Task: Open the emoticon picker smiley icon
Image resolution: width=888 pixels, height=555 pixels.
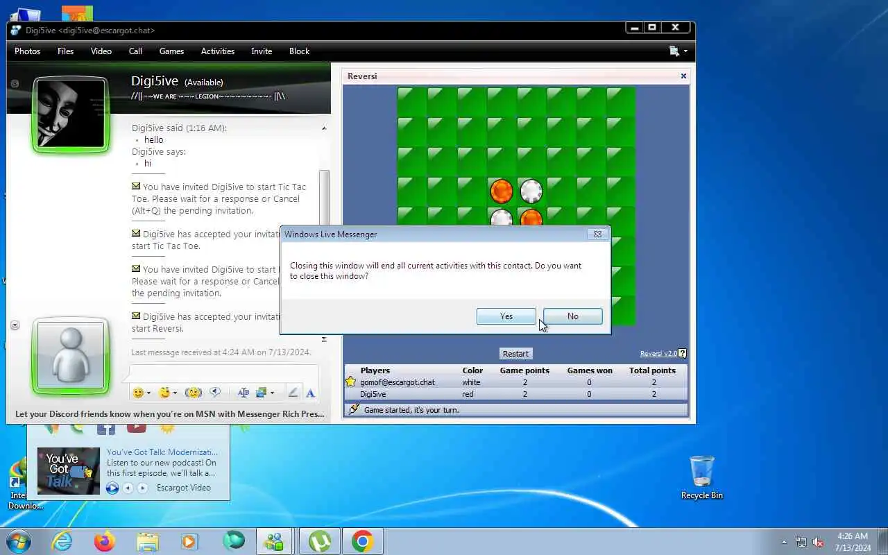Action: point(138,393)
